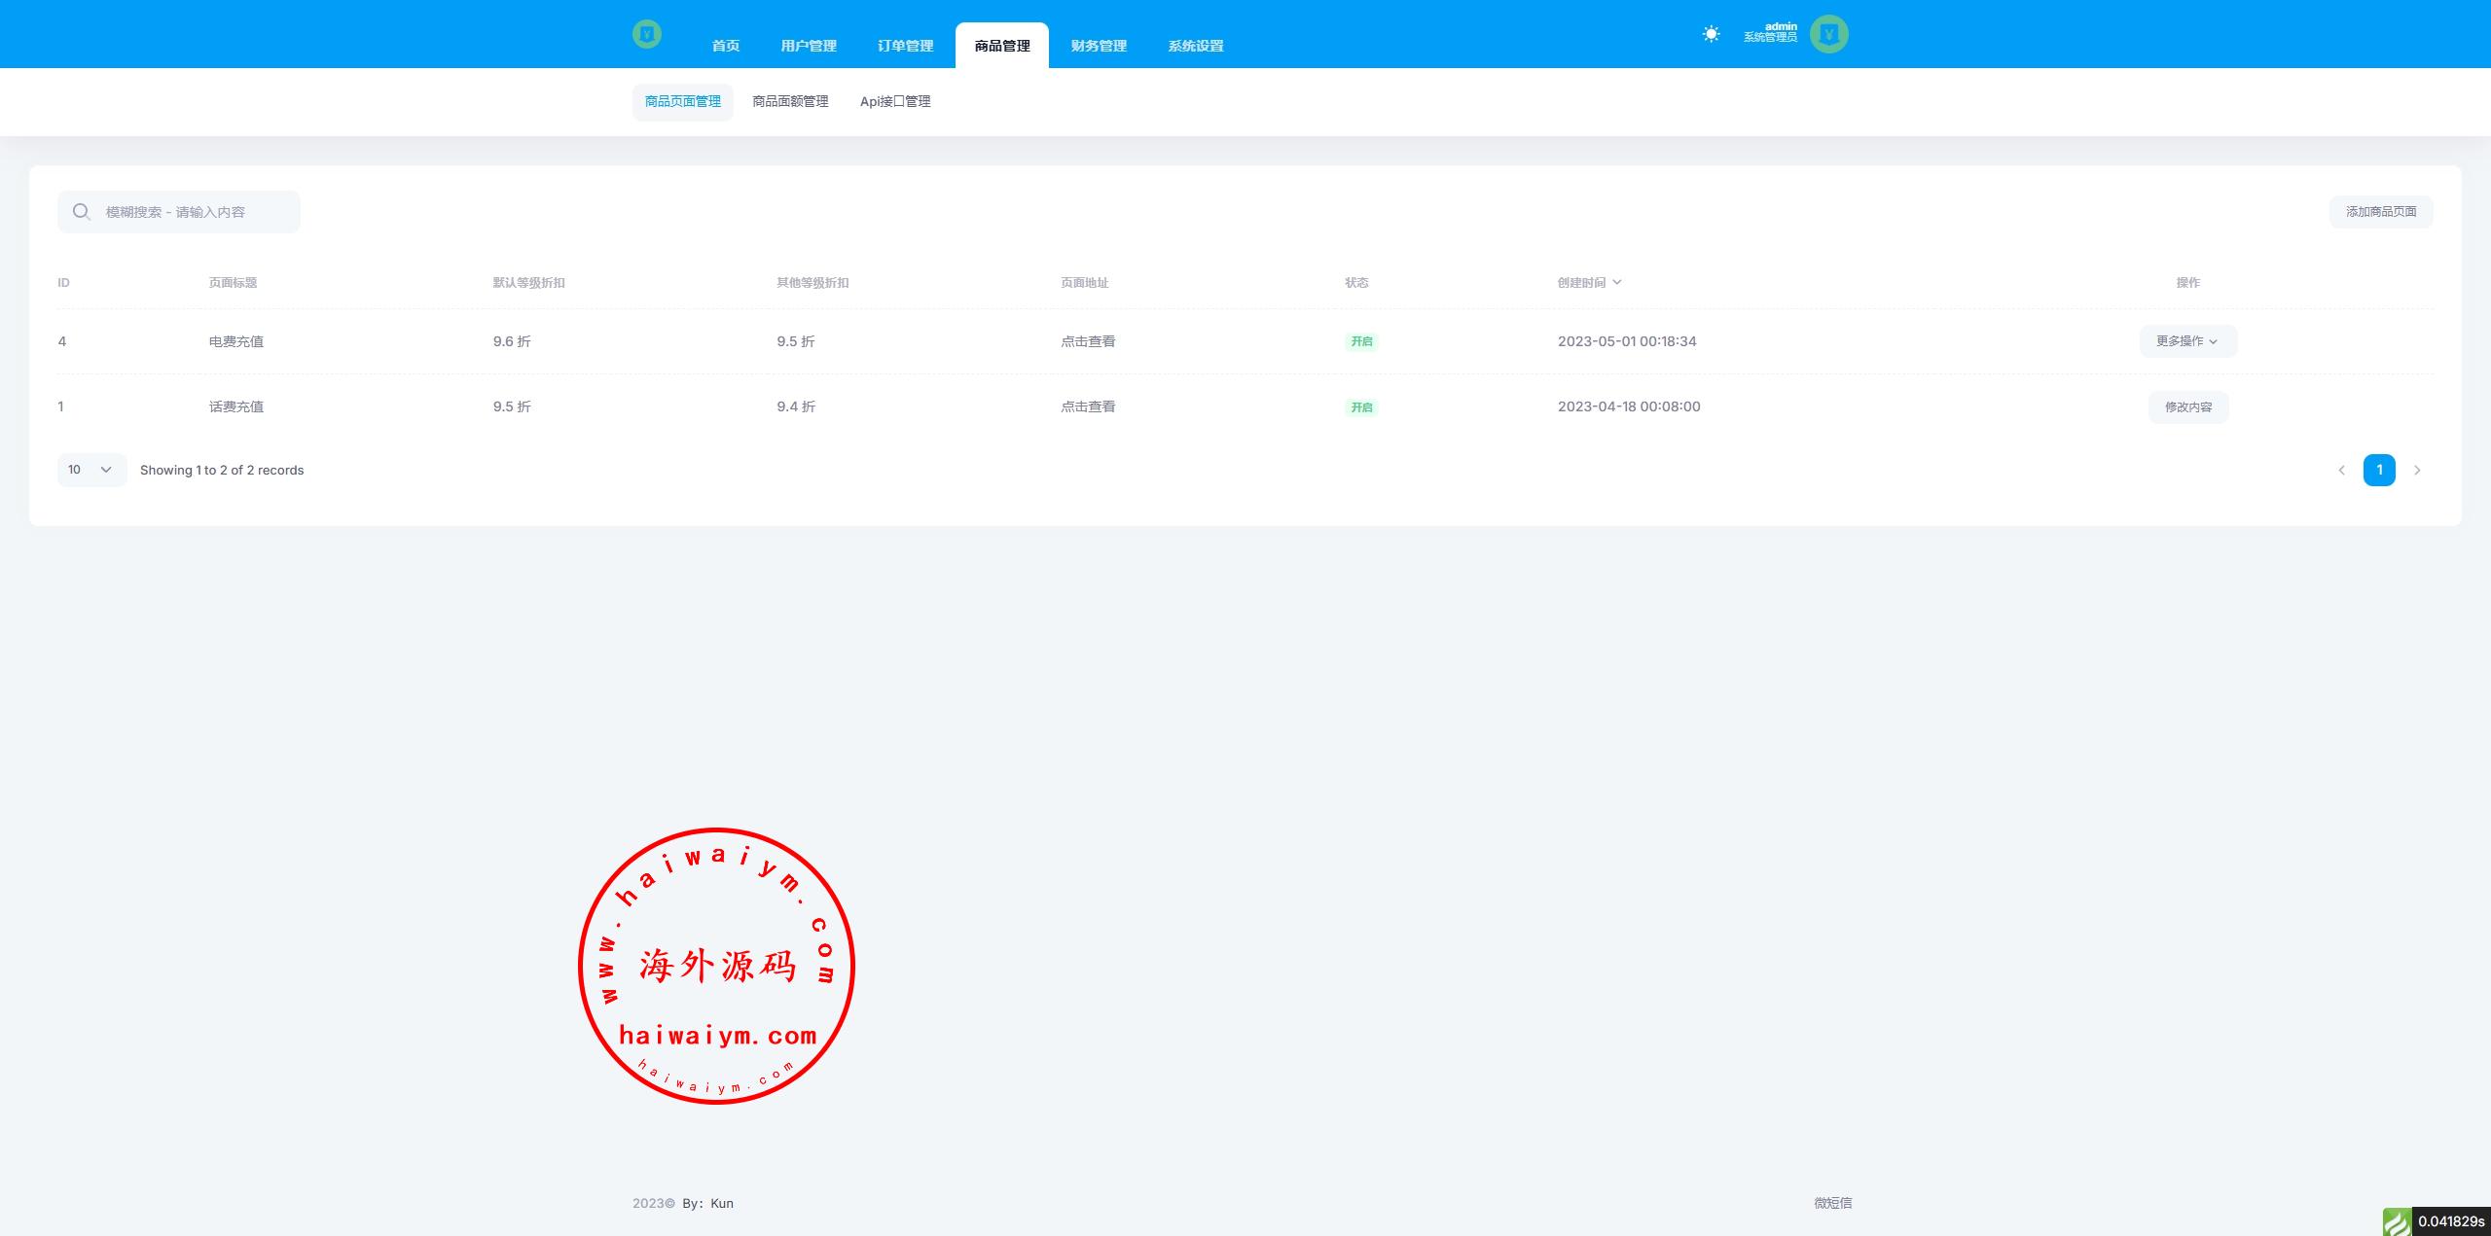
Task: Click the next page arrow
Action: click(2417, 471)
